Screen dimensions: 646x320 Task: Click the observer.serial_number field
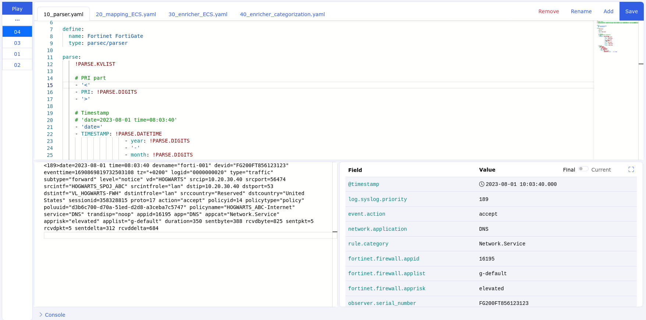pyautogui.click(x=382, y=303)
